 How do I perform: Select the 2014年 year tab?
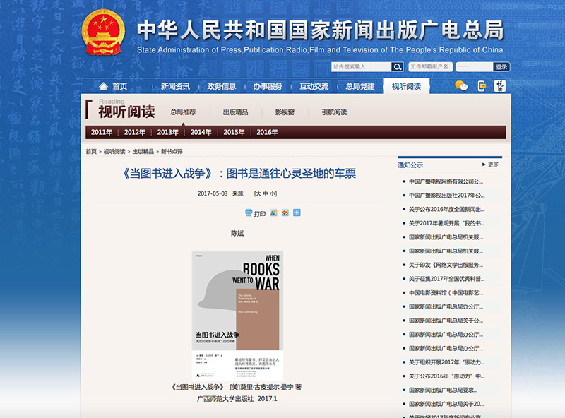coord(201,132)
